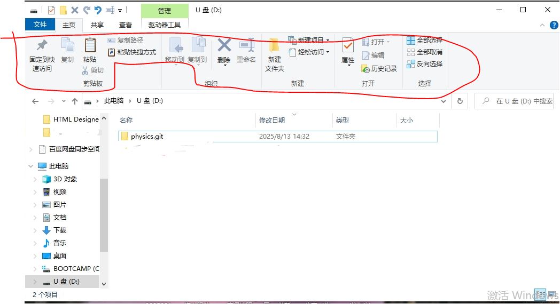
Task: Open 桌面 (Desktop) in navigation pane
Action: pyautogui.click(x=55, y=256)
